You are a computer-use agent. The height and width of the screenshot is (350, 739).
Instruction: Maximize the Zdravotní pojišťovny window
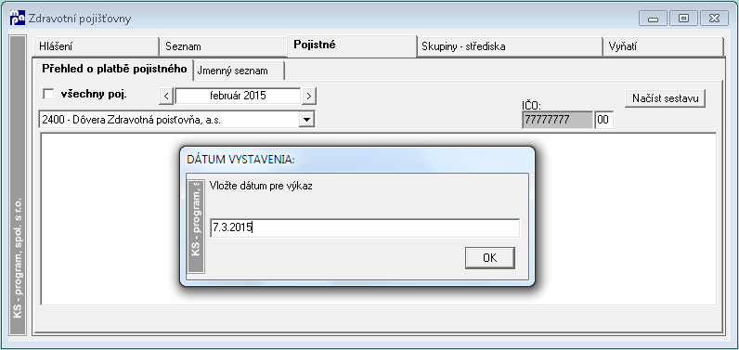coord(683,19)
